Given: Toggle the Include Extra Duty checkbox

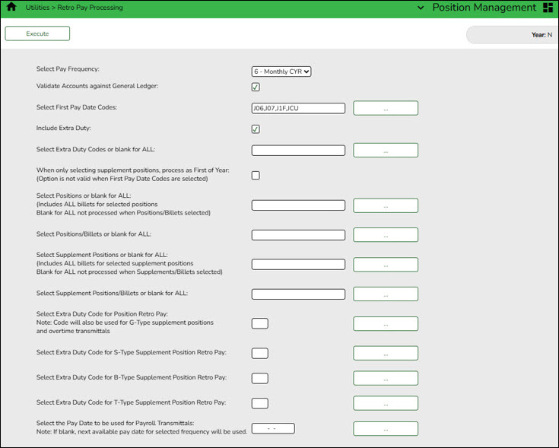Looking at the screenshot, I should click(256, 129).
